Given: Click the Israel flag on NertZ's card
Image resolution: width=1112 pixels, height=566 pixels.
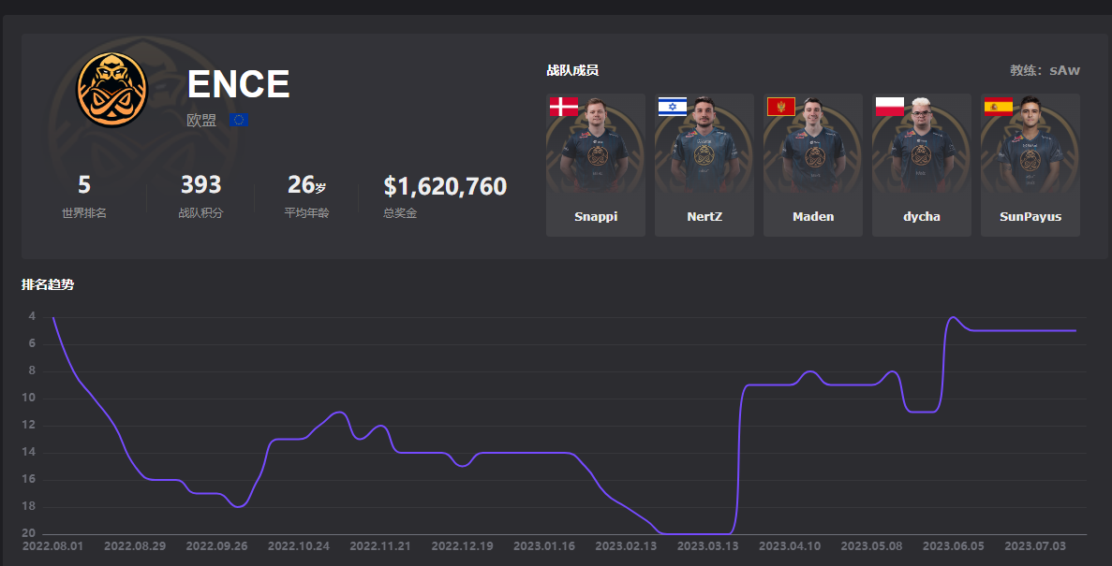Looking at the screenshot, I should click(x=673, y=106).
